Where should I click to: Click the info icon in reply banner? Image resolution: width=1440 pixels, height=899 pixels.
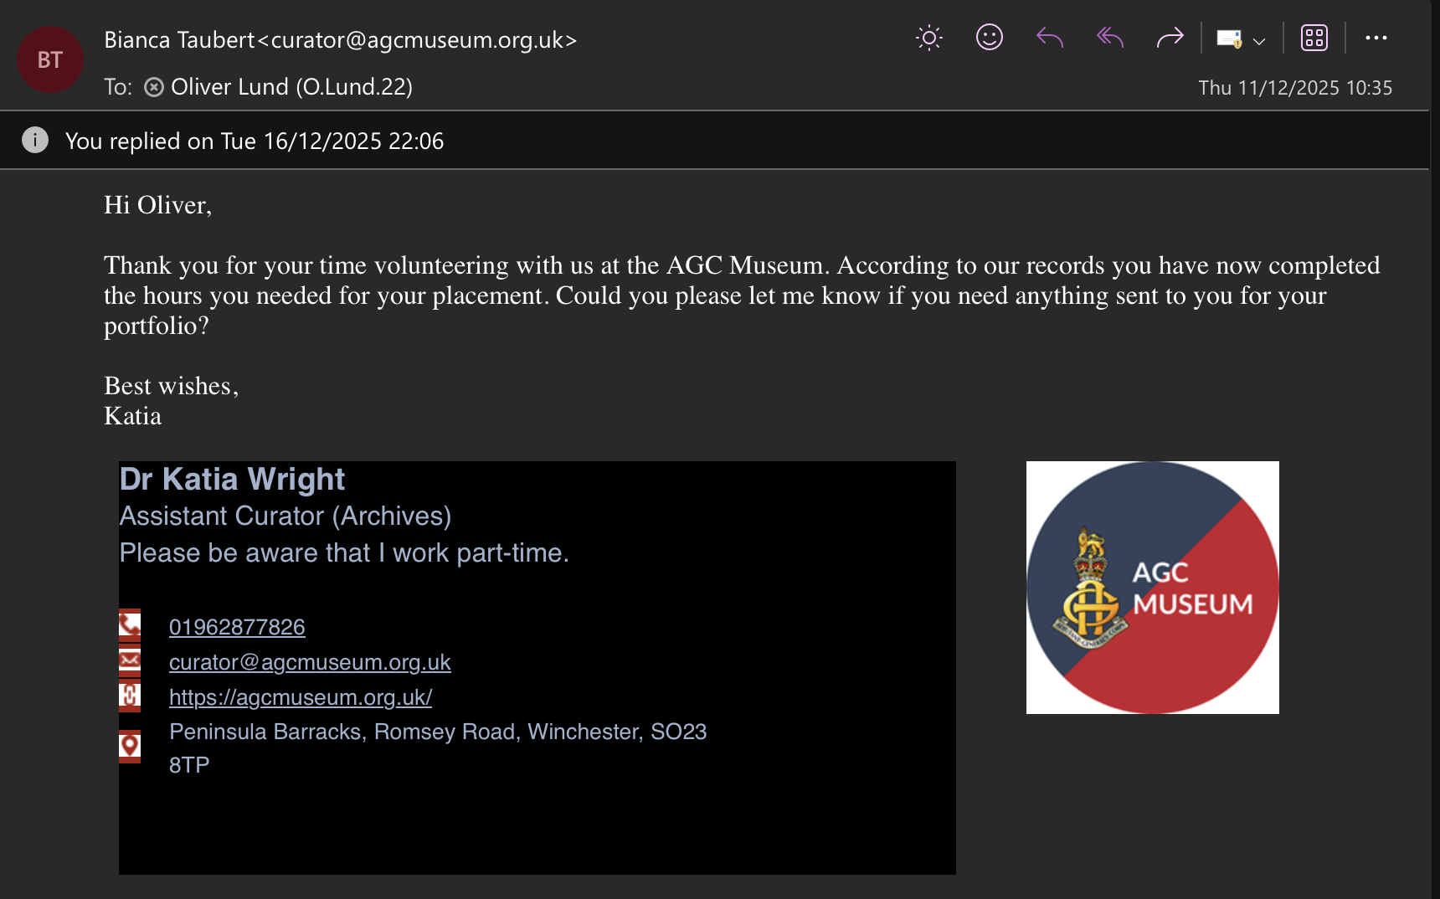click(34, 140)
